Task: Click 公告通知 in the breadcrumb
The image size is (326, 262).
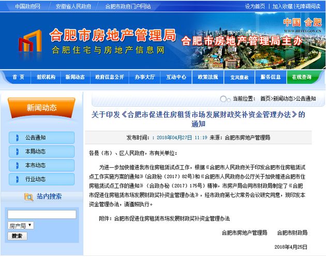Action: (x=306, y=99)
